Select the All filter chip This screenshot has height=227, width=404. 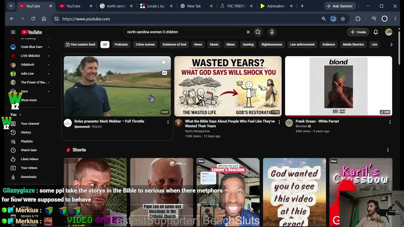pyautogui.click(x=105, y=44)
